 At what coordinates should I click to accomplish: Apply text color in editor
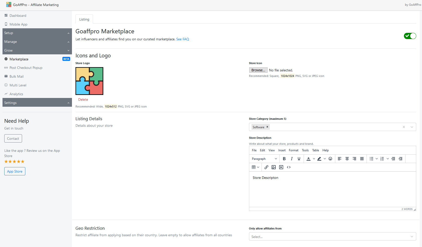click(308, 159)
